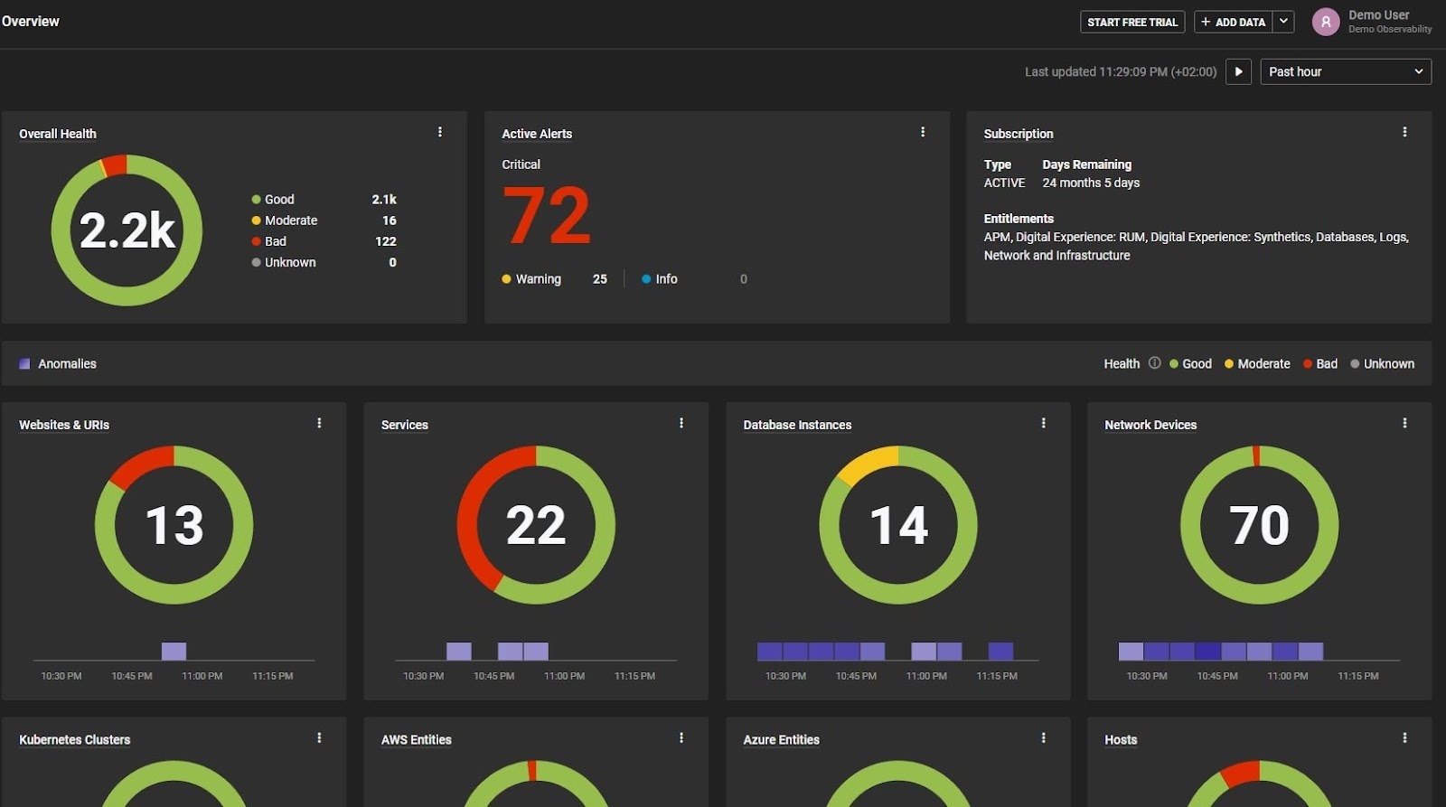
Task: Open Kubernetes Clusters card options menu
Action: click(319, 738)
